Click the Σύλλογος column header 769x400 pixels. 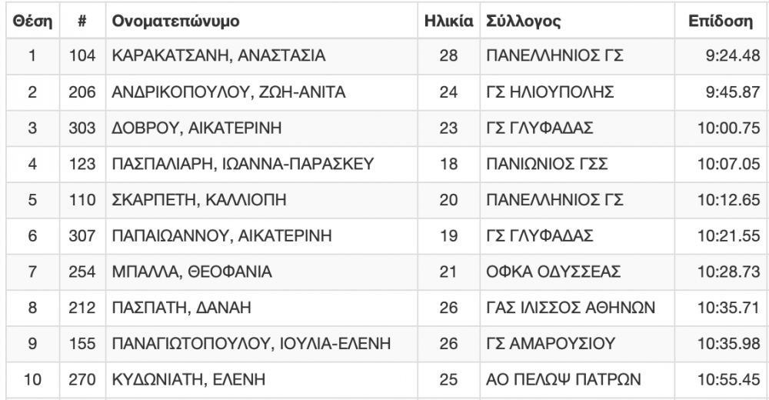coord(522,22)
